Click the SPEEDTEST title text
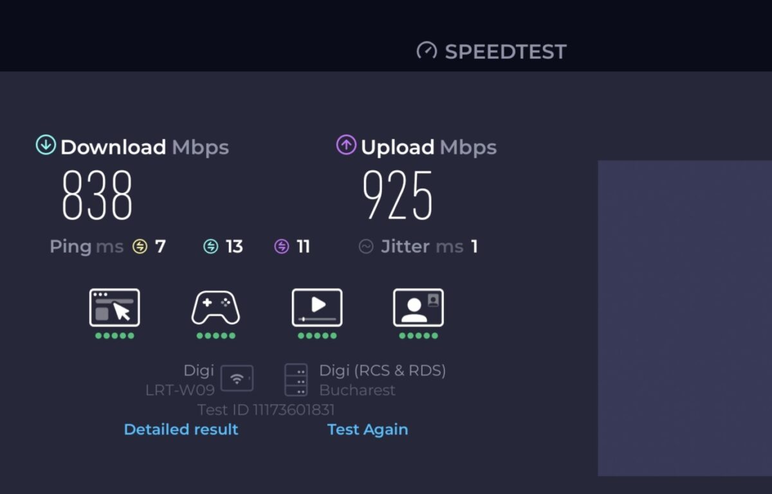The image size is (772, 494). pos(506,51)
